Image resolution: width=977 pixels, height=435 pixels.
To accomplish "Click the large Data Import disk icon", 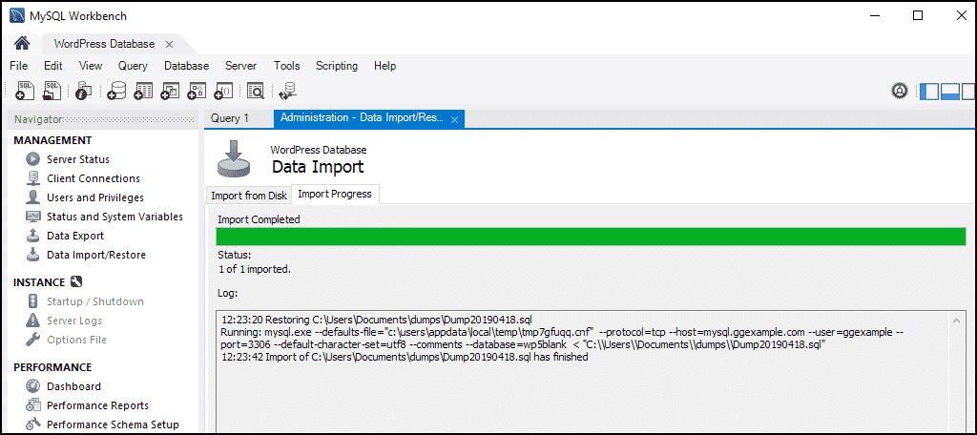I will tap(234, 159).
